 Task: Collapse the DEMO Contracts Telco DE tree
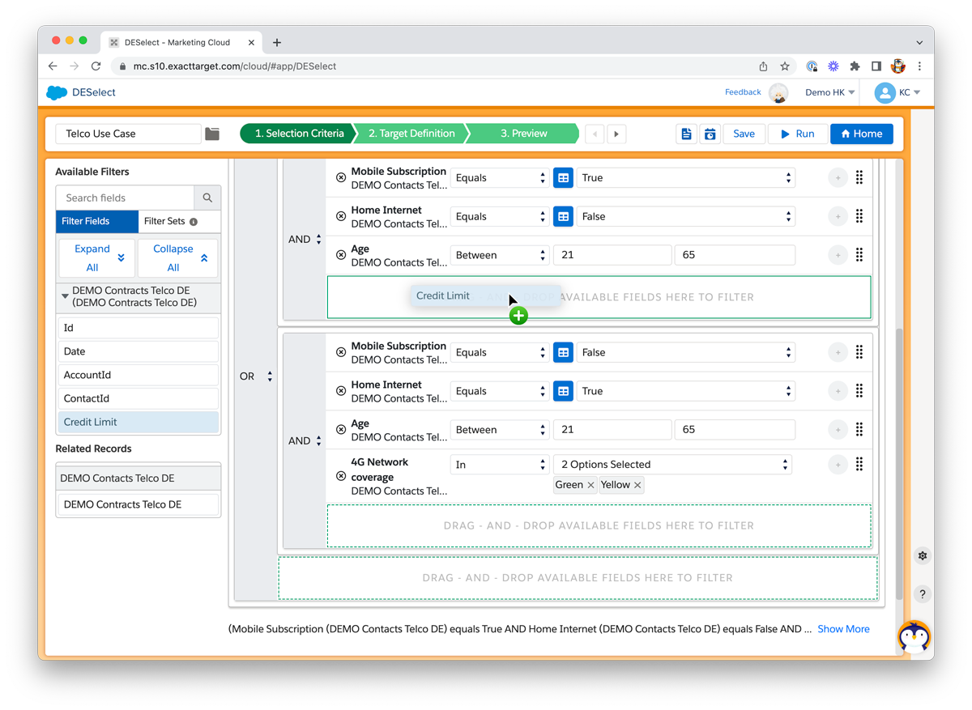(x=65, y=296)
